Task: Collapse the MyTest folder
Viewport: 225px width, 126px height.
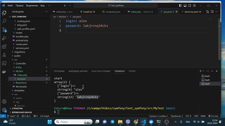Action: click(30, 71)
